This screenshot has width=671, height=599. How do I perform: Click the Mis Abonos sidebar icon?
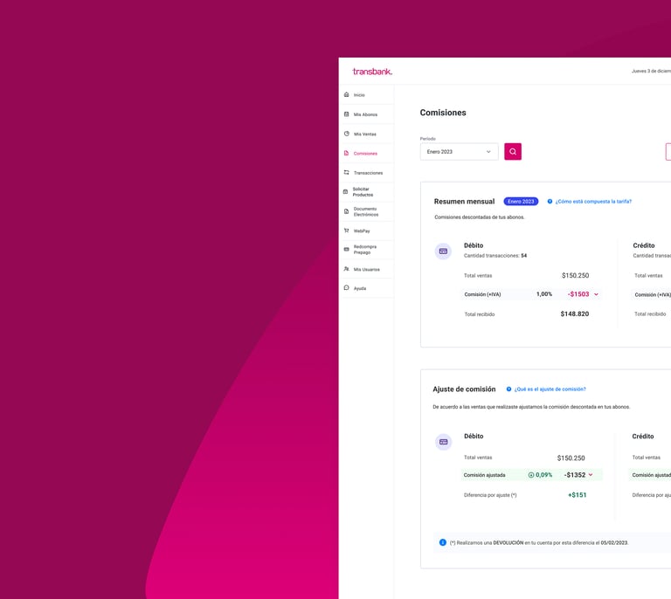click(346, 114)
